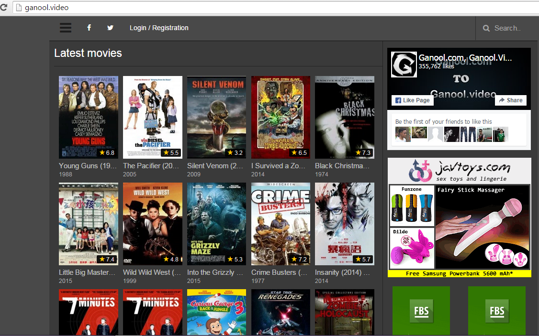Click the Twitter bird icon
The image size is (539, 336).
coord(110,28)
